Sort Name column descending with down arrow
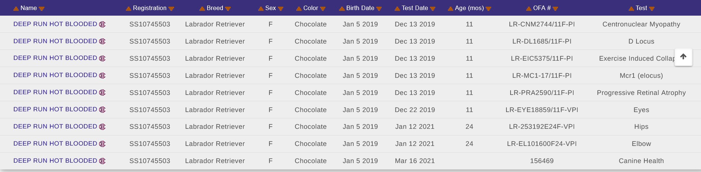Screen dimensions: 701x172 pyautogui.click(x=42, y=9)
